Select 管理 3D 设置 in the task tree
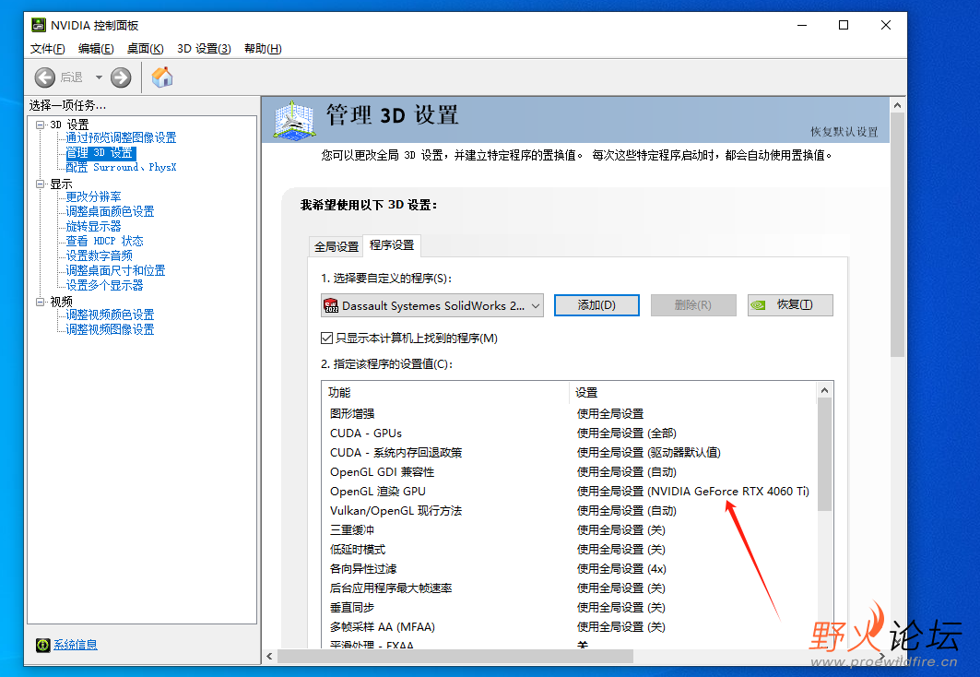Screen dimensions: 980x677 (100, 153)
